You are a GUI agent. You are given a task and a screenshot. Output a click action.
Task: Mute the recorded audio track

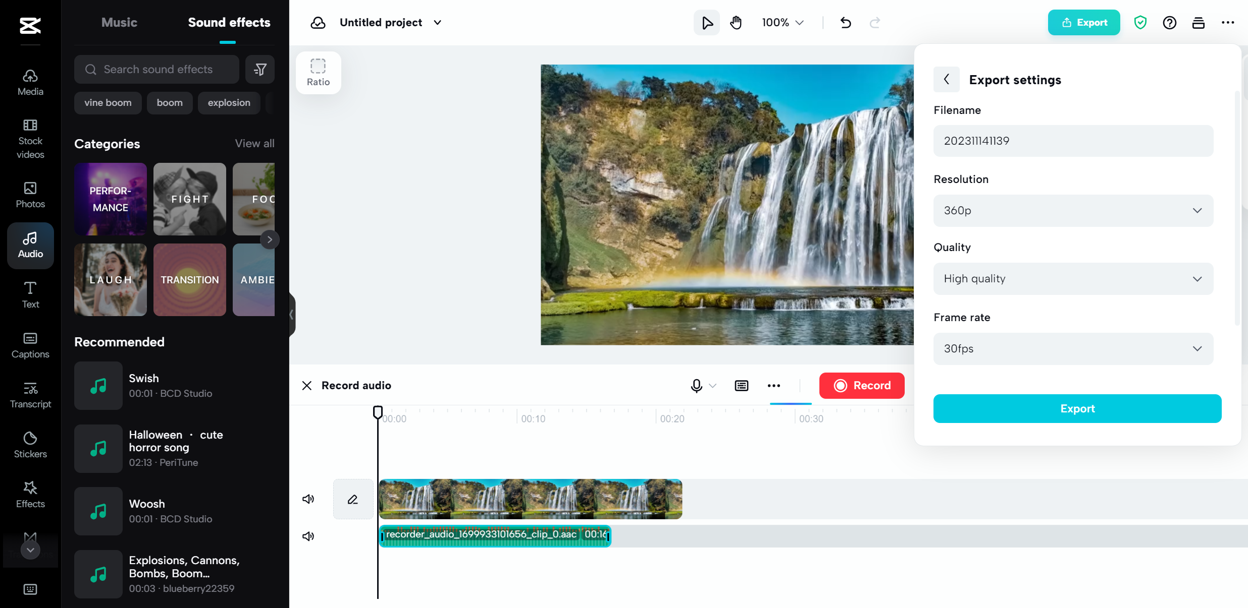(308, 536)
